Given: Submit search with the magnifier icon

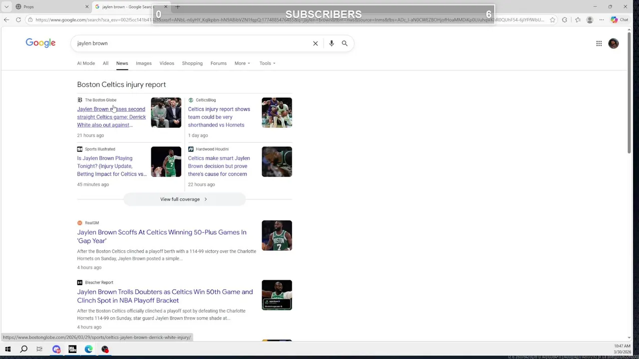Looking at the screenshot, I should tap(344, 43).
